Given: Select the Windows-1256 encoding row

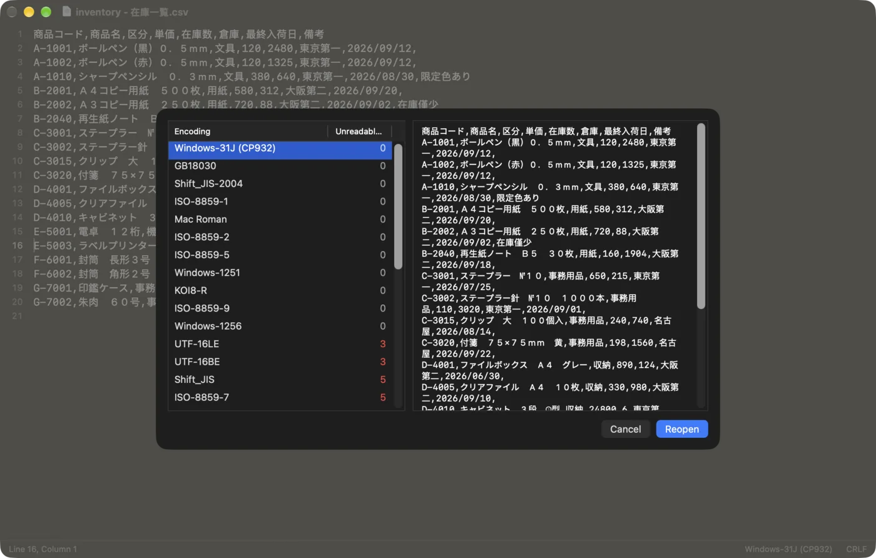Looking at the screenshot, I should click(x=280, y=327).
